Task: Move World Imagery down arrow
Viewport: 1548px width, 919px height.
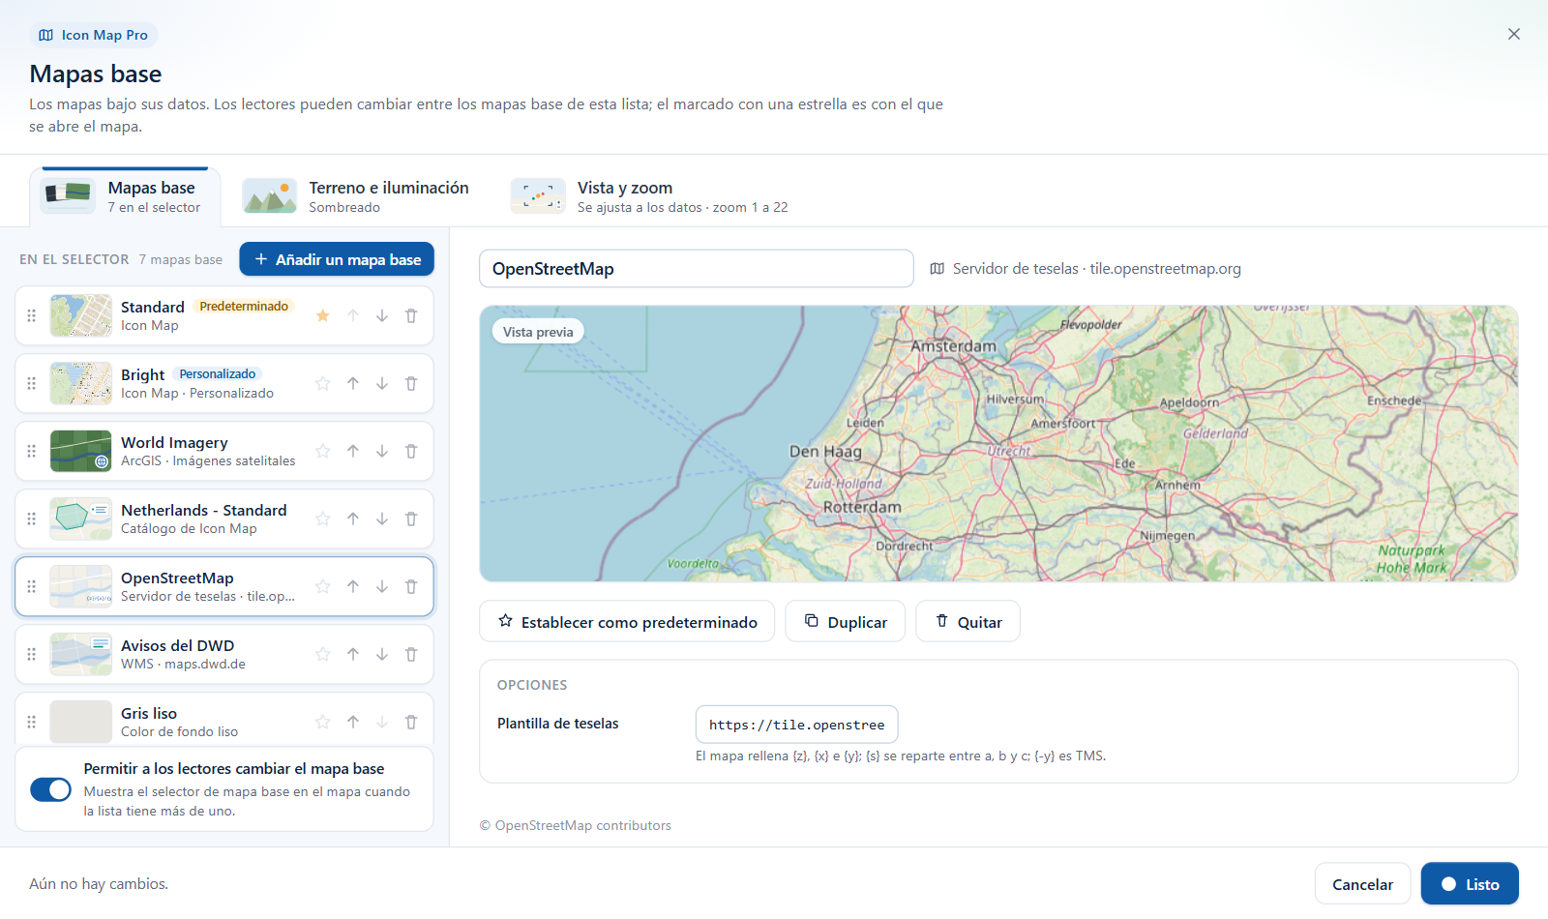Action: [x=382, y=451]
